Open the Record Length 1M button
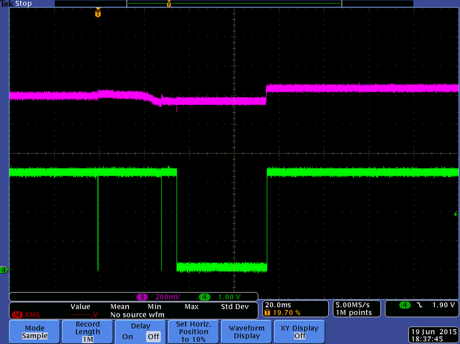 tap(87, 332)
